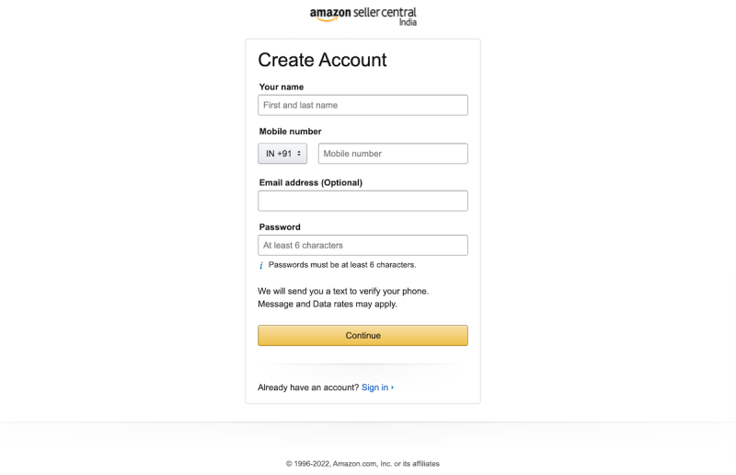Click the yellow Continue button

coord(362,335)
